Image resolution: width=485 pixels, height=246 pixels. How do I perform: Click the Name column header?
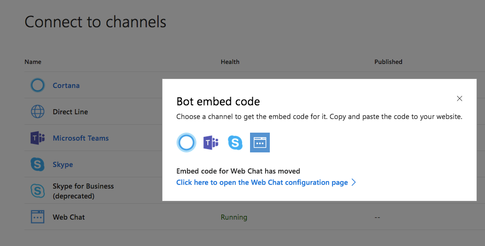[x=33, y=62]
